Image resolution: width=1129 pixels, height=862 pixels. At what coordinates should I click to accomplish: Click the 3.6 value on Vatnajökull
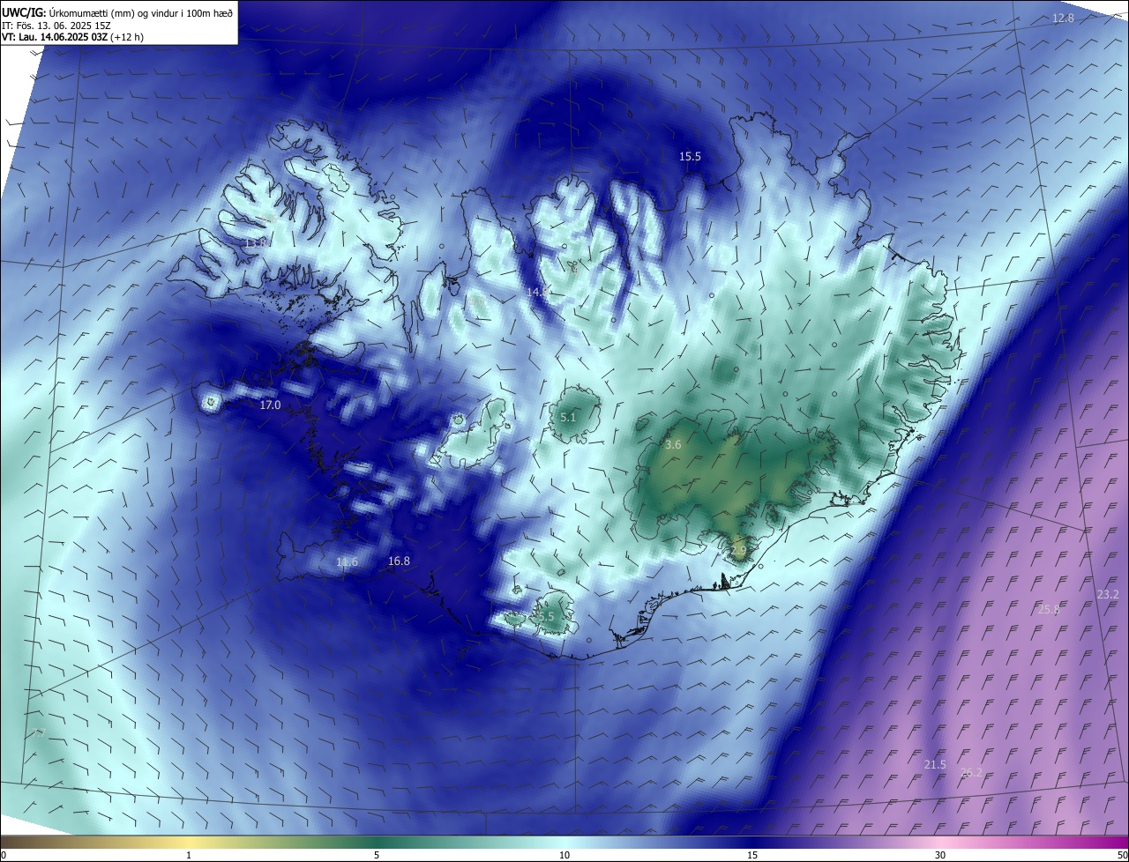coord(673,445)
